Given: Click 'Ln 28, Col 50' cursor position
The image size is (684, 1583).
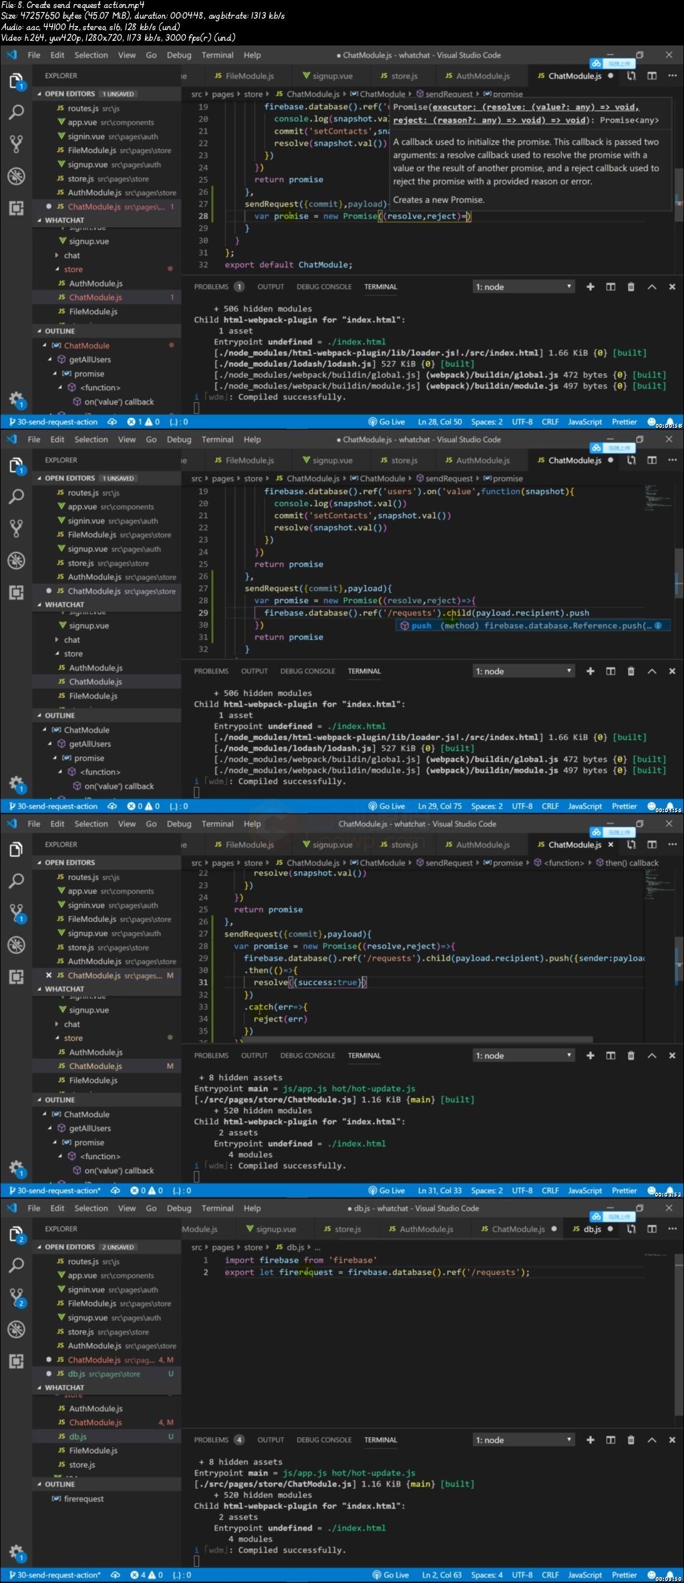Looking at the screenshot, I should tap(440, 422).
